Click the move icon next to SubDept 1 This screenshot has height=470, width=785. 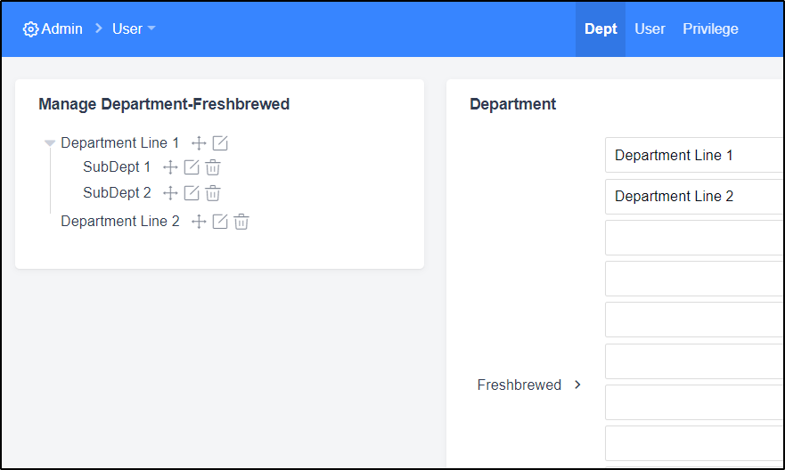pyautogui.click(x=170, y=167)
